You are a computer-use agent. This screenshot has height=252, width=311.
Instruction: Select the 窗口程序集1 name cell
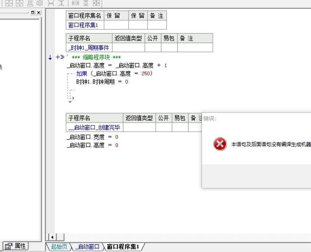(85, 25)
